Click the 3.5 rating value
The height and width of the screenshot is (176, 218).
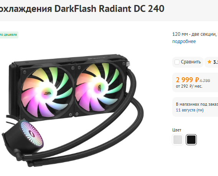click(216, 62)
